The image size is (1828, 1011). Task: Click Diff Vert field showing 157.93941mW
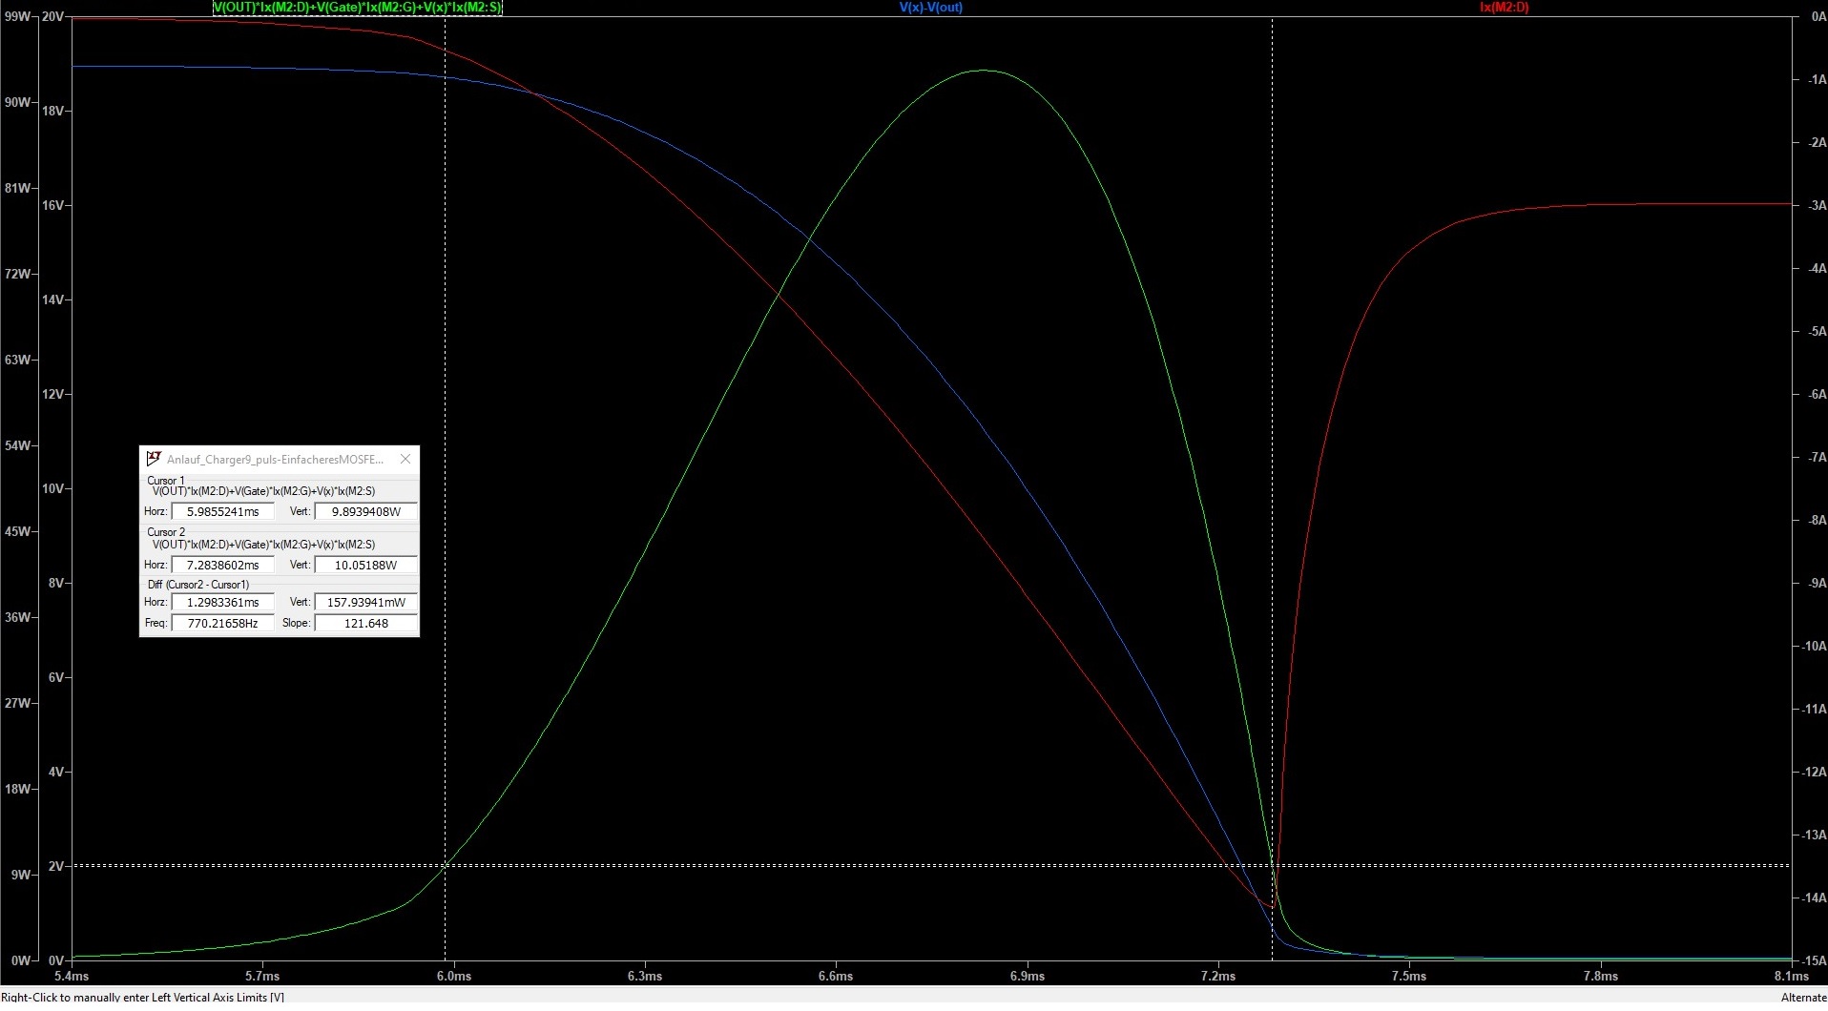(366, 603)
